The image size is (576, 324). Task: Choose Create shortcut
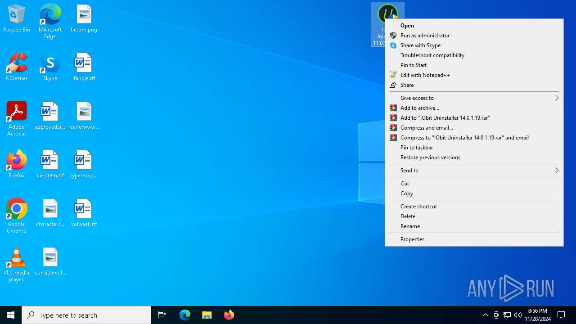pos(474,207)
